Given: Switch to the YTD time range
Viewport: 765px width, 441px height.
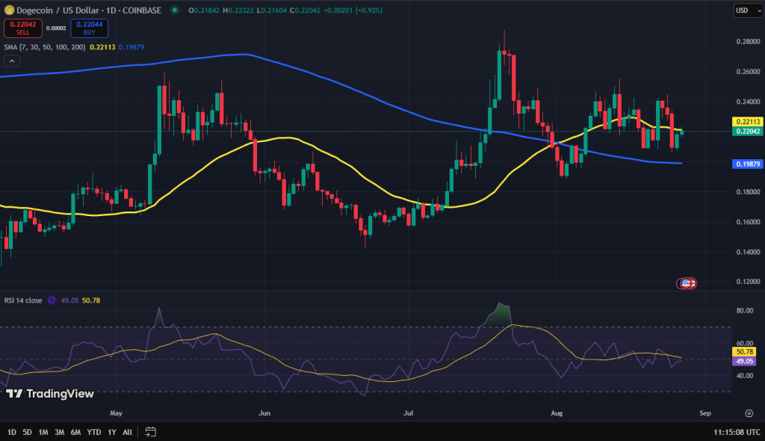Looking at the screenshot, I should point(93,432).
